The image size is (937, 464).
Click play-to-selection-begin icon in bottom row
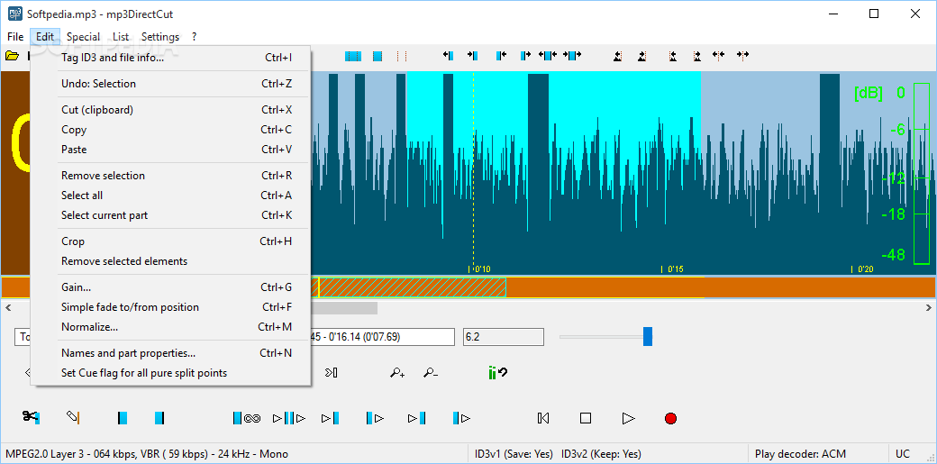[x=331, y=418]
